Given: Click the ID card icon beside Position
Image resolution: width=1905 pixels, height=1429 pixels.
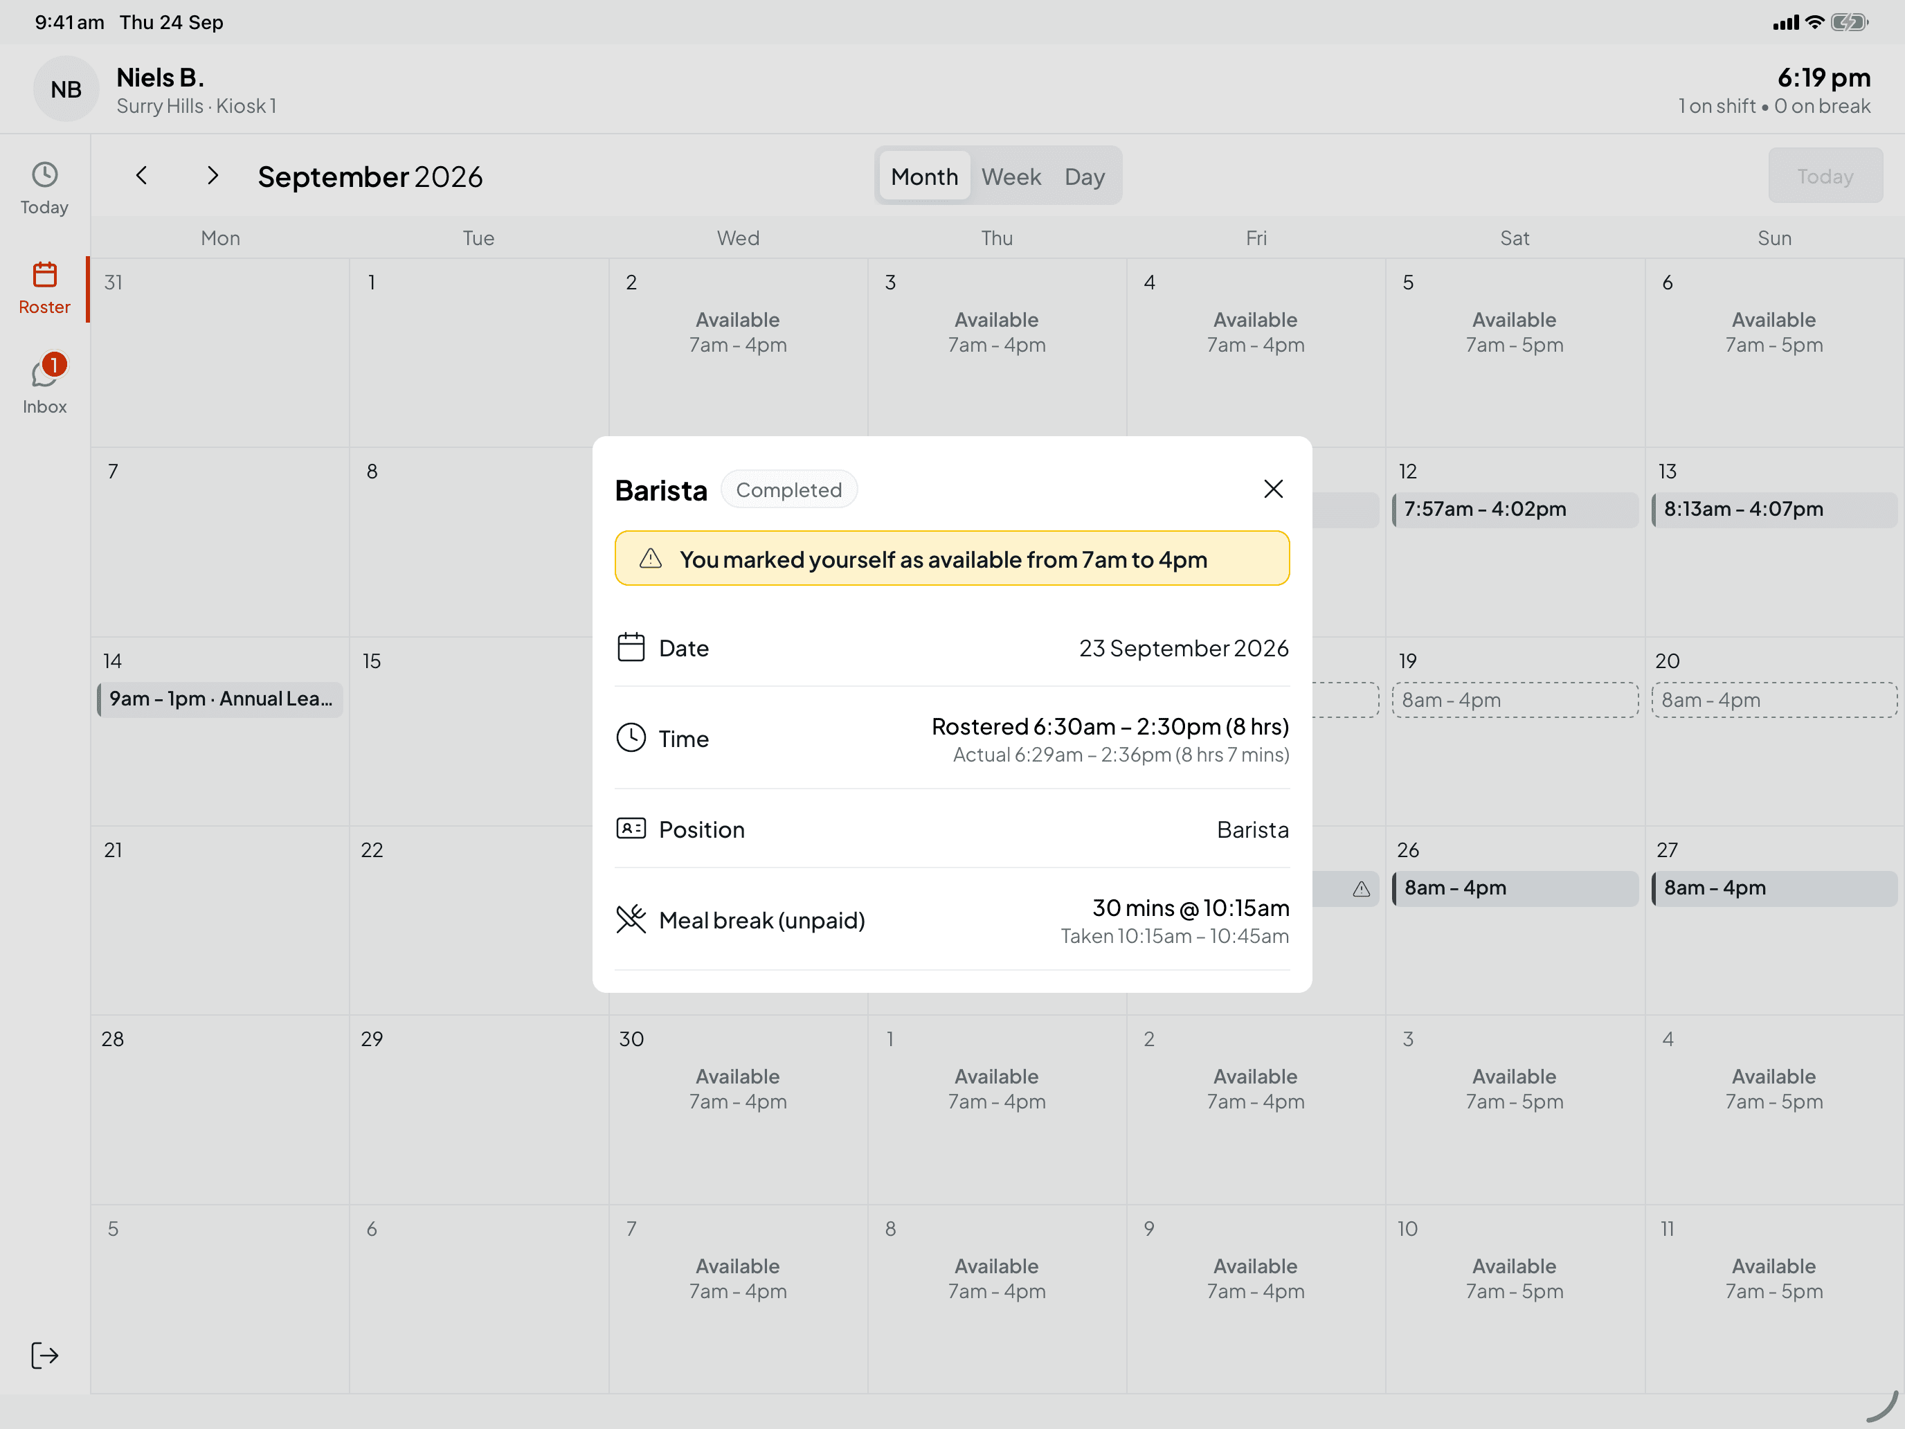Looking at the screenshot, I should tap(631, 829).
